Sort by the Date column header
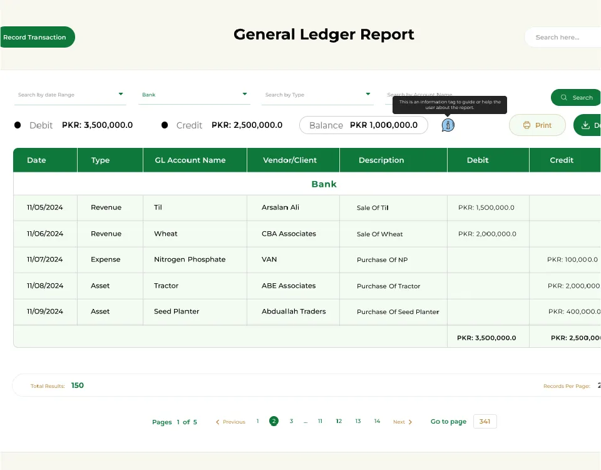Viewport: 601px width, 470px height. click(x=45, y=160)
